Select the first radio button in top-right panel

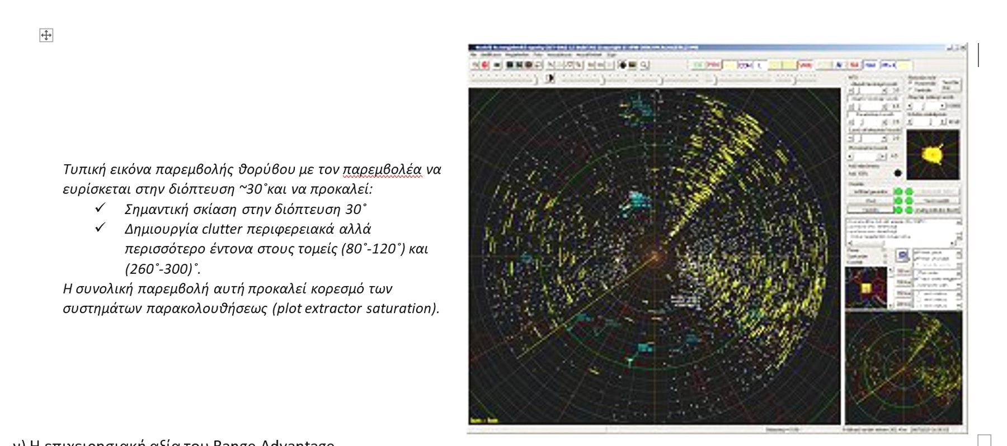tap(911, 83)
